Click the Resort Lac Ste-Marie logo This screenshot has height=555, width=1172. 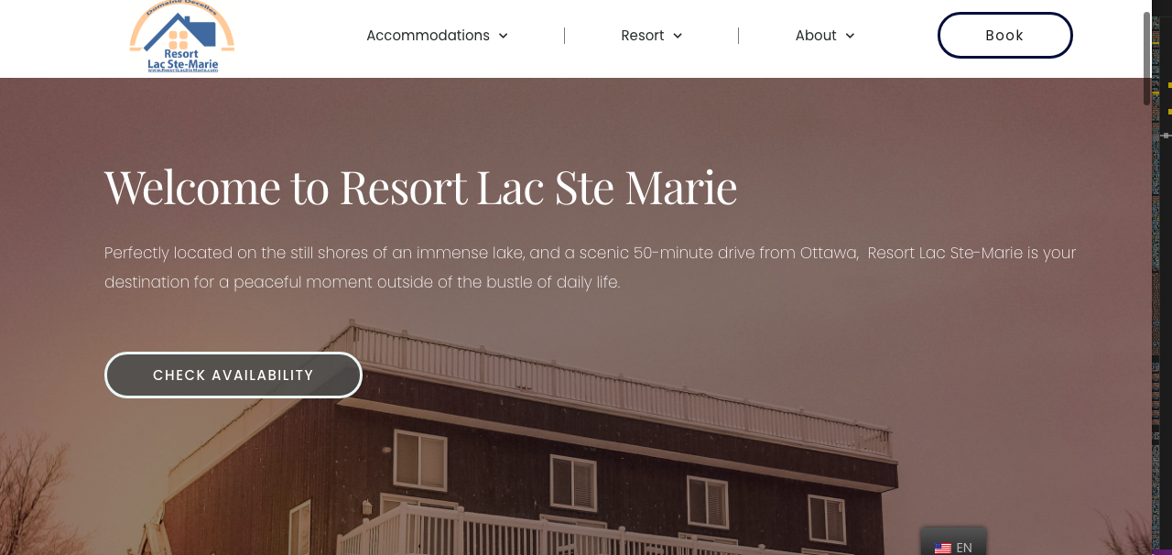coord(182,37)
